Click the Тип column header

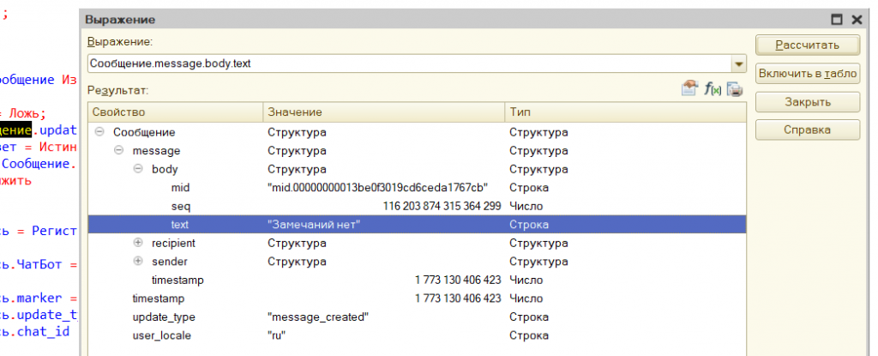click(x=625, y=112)
